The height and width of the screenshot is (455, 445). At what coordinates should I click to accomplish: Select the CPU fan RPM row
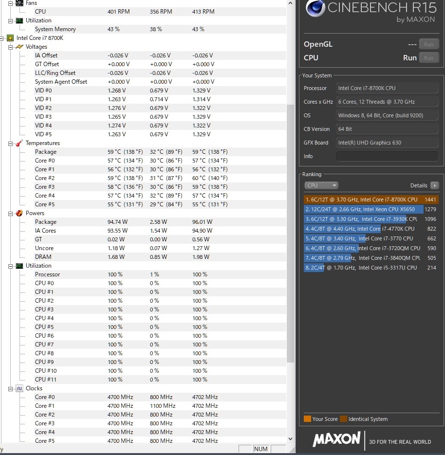click(x=160, y=12)
